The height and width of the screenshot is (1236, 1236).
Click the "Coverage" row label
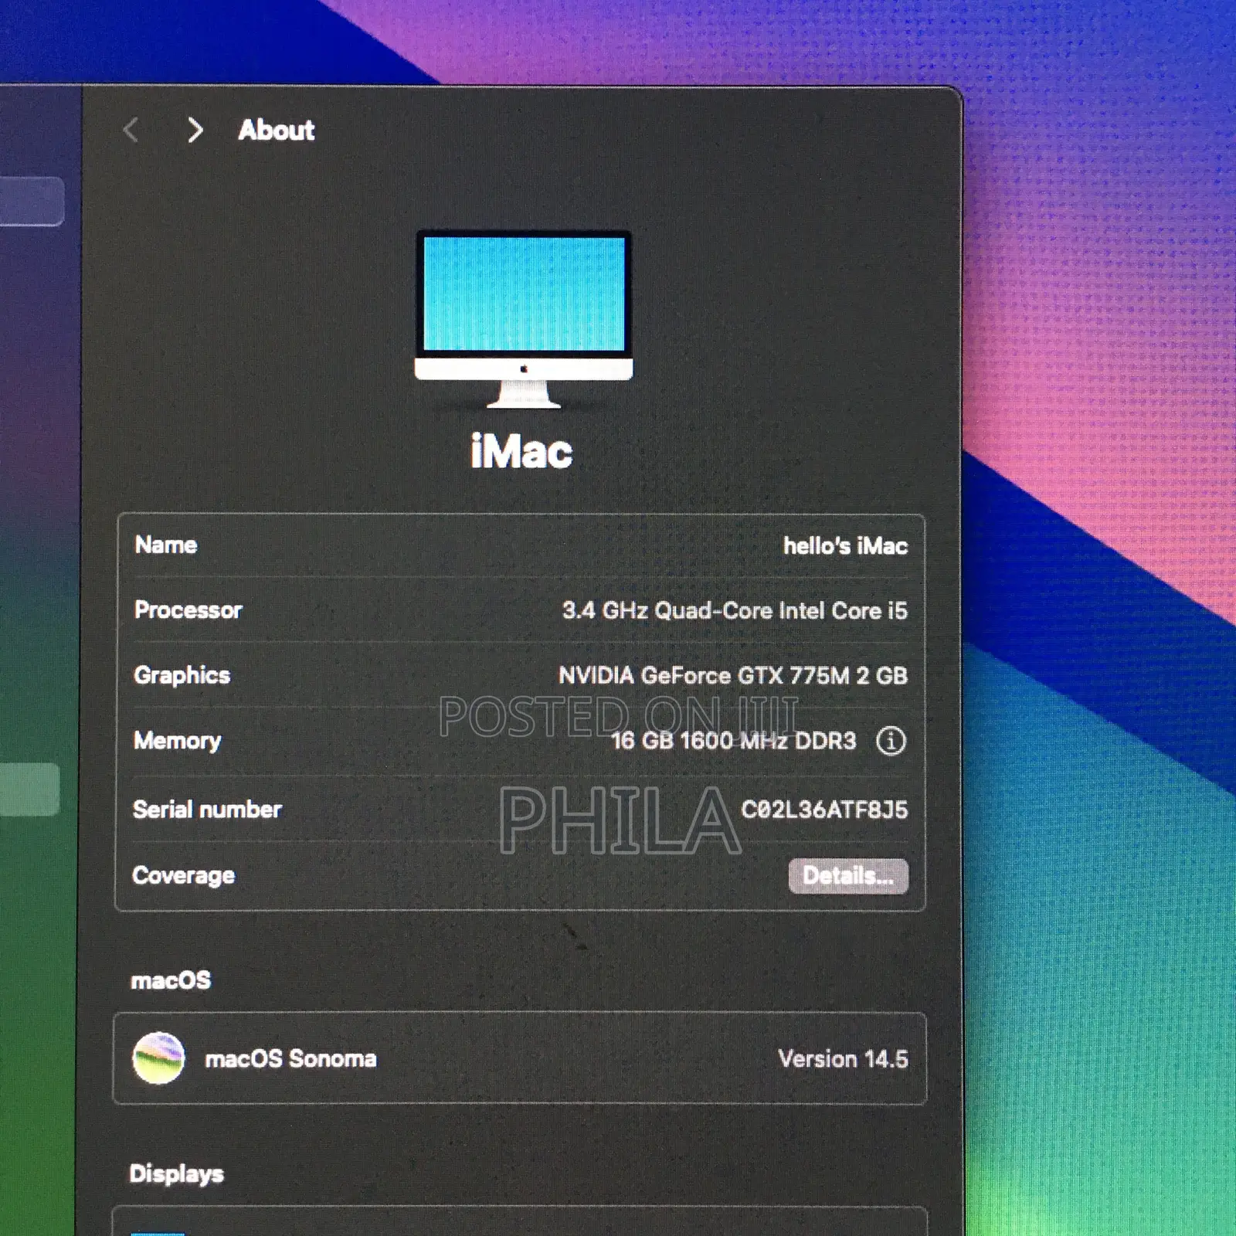click(183, 875)
